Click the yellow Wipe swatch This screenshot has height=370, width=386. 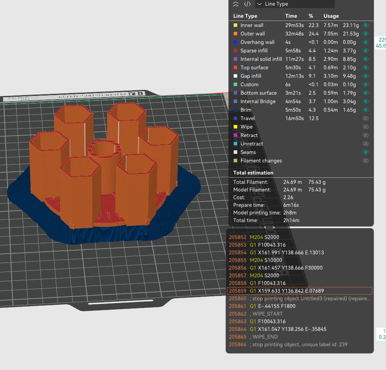coord(235,127)
